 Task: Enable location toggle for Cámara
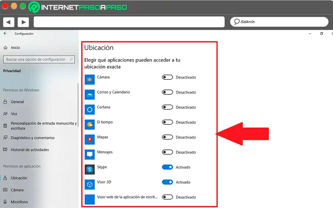click(167, 77)
